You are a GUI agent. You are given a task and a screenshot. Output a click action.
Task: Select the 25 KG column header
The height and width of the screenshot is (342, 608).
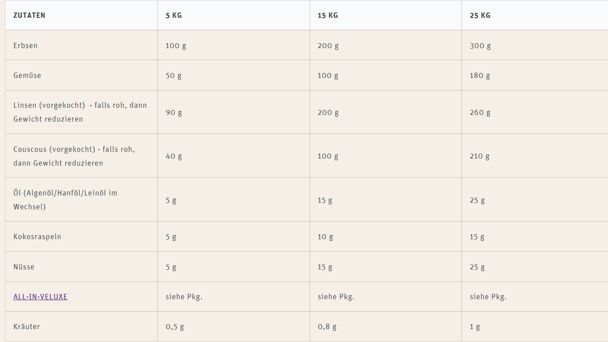click(x=480, y=15)
